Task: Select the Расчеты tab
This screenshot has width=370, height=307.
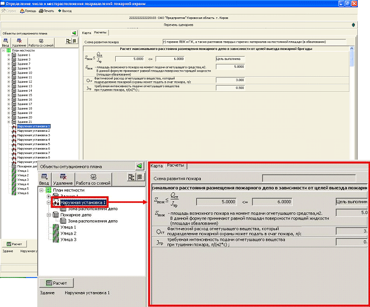Action: coord(100,32)
